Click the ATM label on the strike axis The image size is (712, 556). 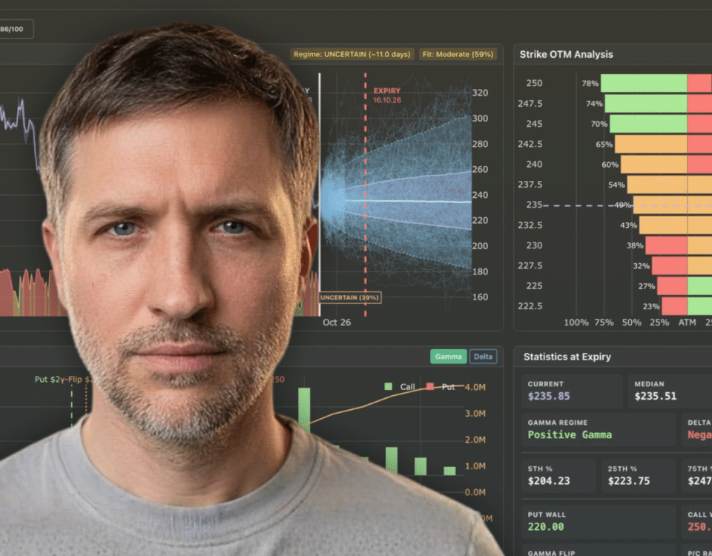687,322
